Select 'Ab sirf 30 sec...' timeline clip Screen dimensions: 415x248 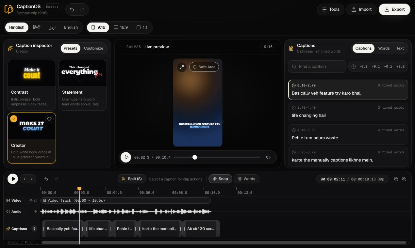[201, 229]
